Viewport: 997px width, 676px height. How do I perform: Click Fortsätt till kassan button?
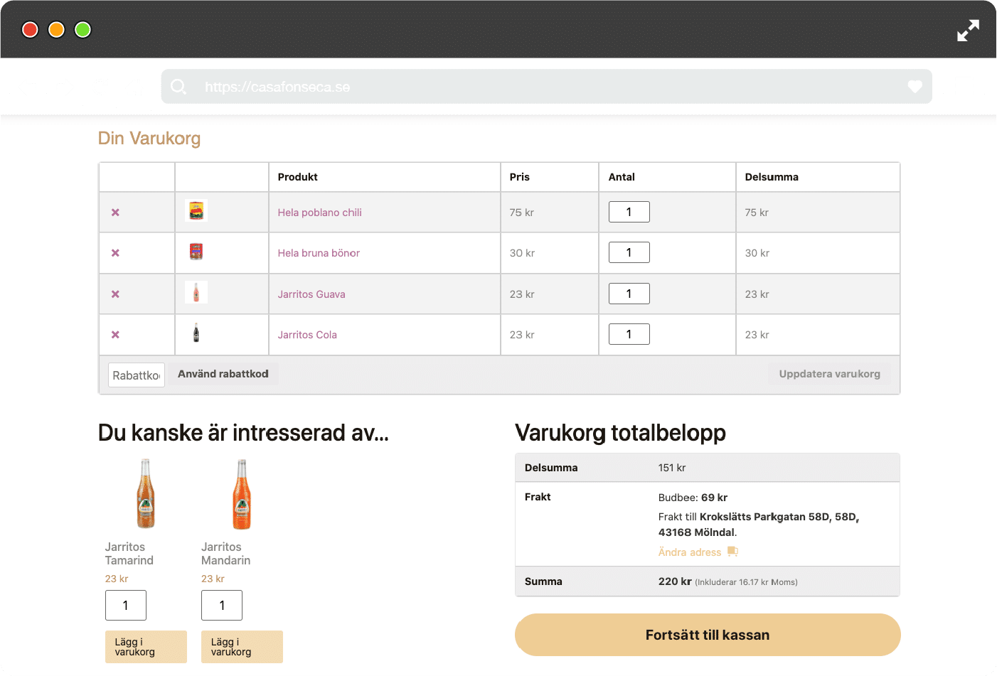click(x=708, y=635)
